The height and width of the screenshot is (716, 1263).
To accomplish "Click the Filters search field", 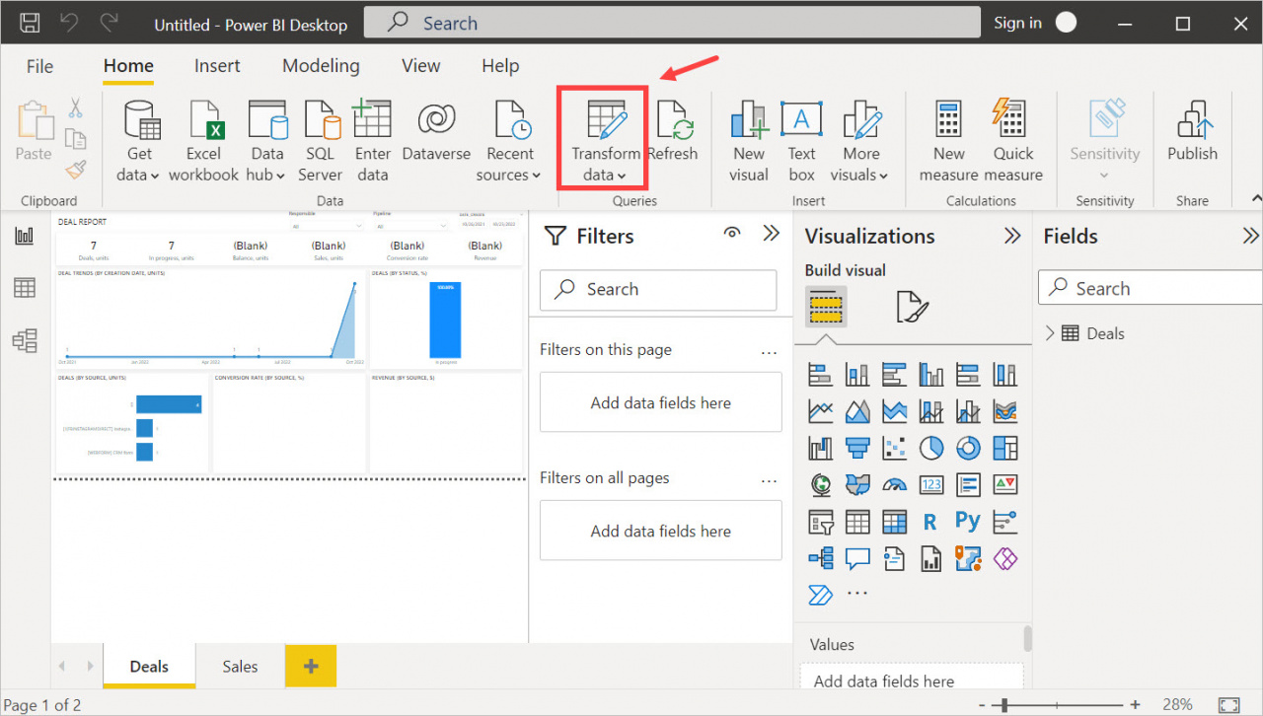I will 658,289.
